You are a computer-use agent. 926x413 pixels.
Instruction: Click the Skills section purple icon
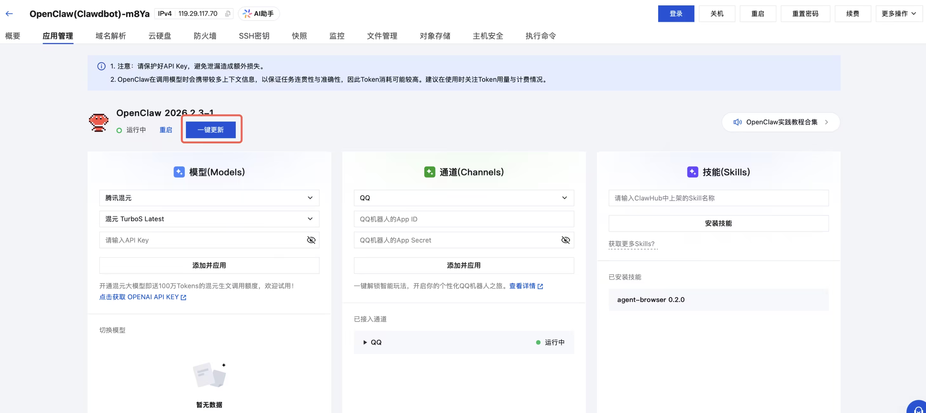click(x=692, y=172)
